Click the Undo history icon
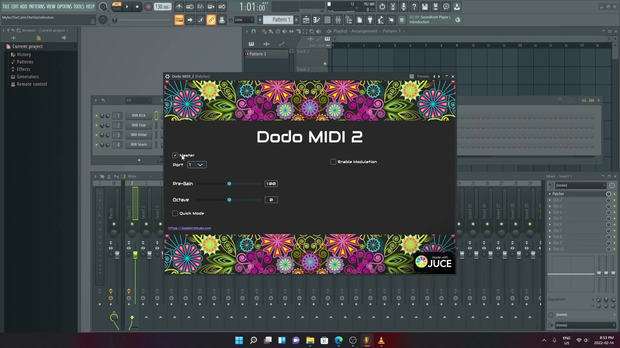The image size is (620, 348). tap(382, 7)
